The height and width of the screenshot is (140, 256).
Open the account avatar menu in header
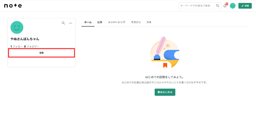click(232, 6)
